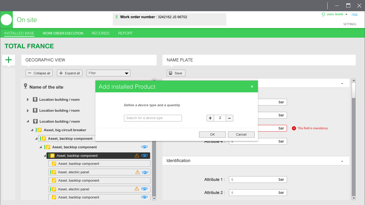Expand the second Location building / room
The height and width of the screenshot is (205, 365).
tap(28, 111)
